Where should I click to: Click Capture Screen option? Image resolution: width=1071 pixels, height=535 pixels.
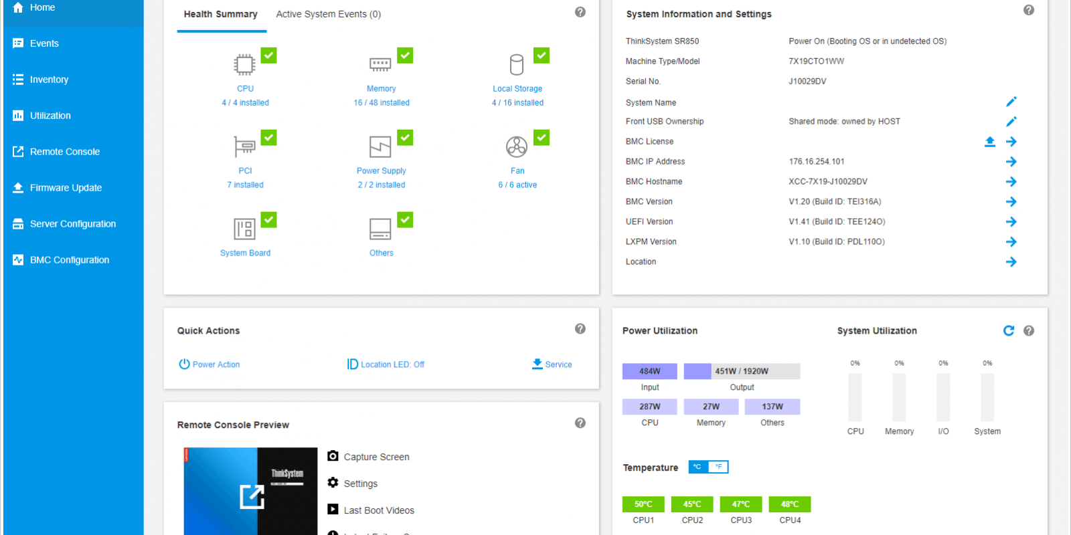tap(369, 457)
